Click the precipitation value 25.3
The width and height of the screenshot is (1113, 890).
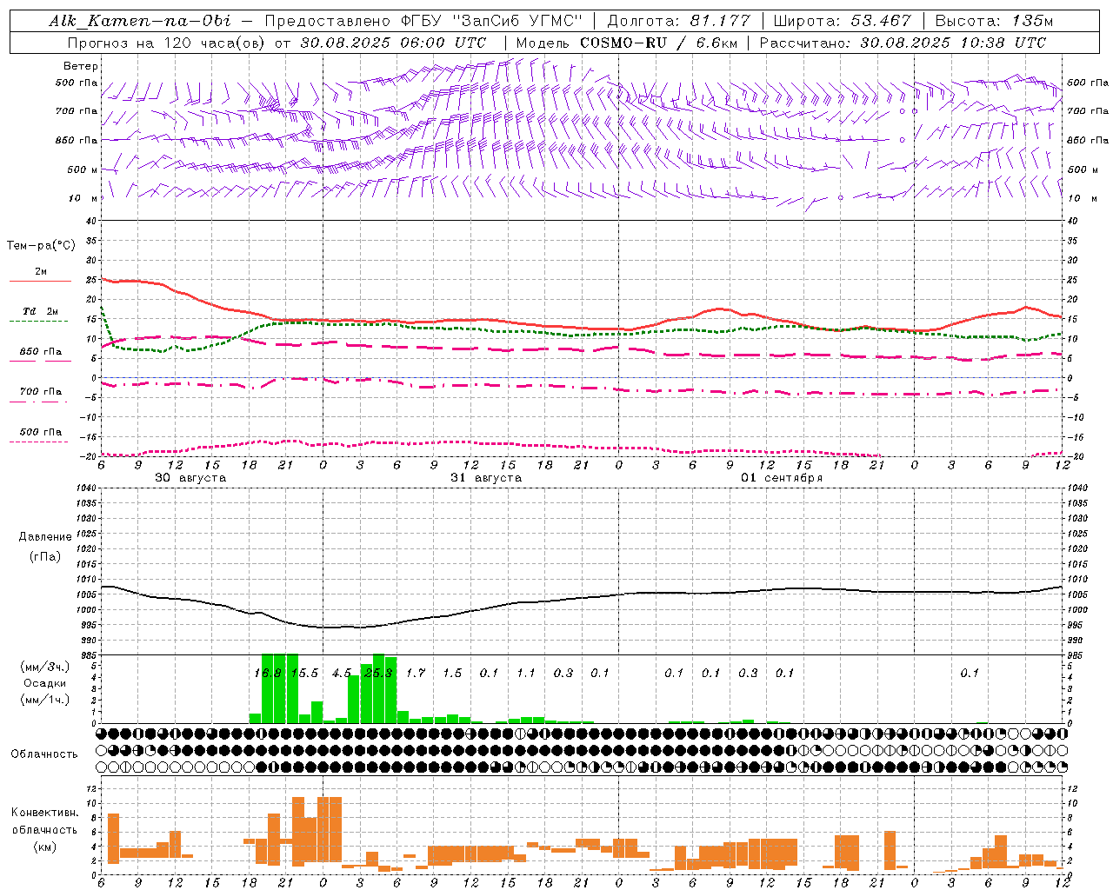pyautogui.click(x=379, y=673)
